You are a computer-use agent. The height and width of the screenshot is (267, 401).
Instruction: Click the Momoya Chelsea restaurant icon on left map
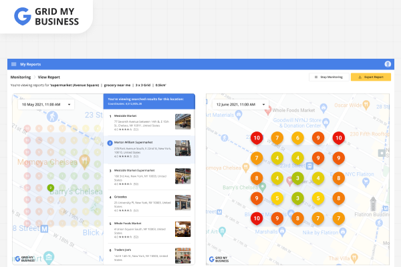[84, 162]
